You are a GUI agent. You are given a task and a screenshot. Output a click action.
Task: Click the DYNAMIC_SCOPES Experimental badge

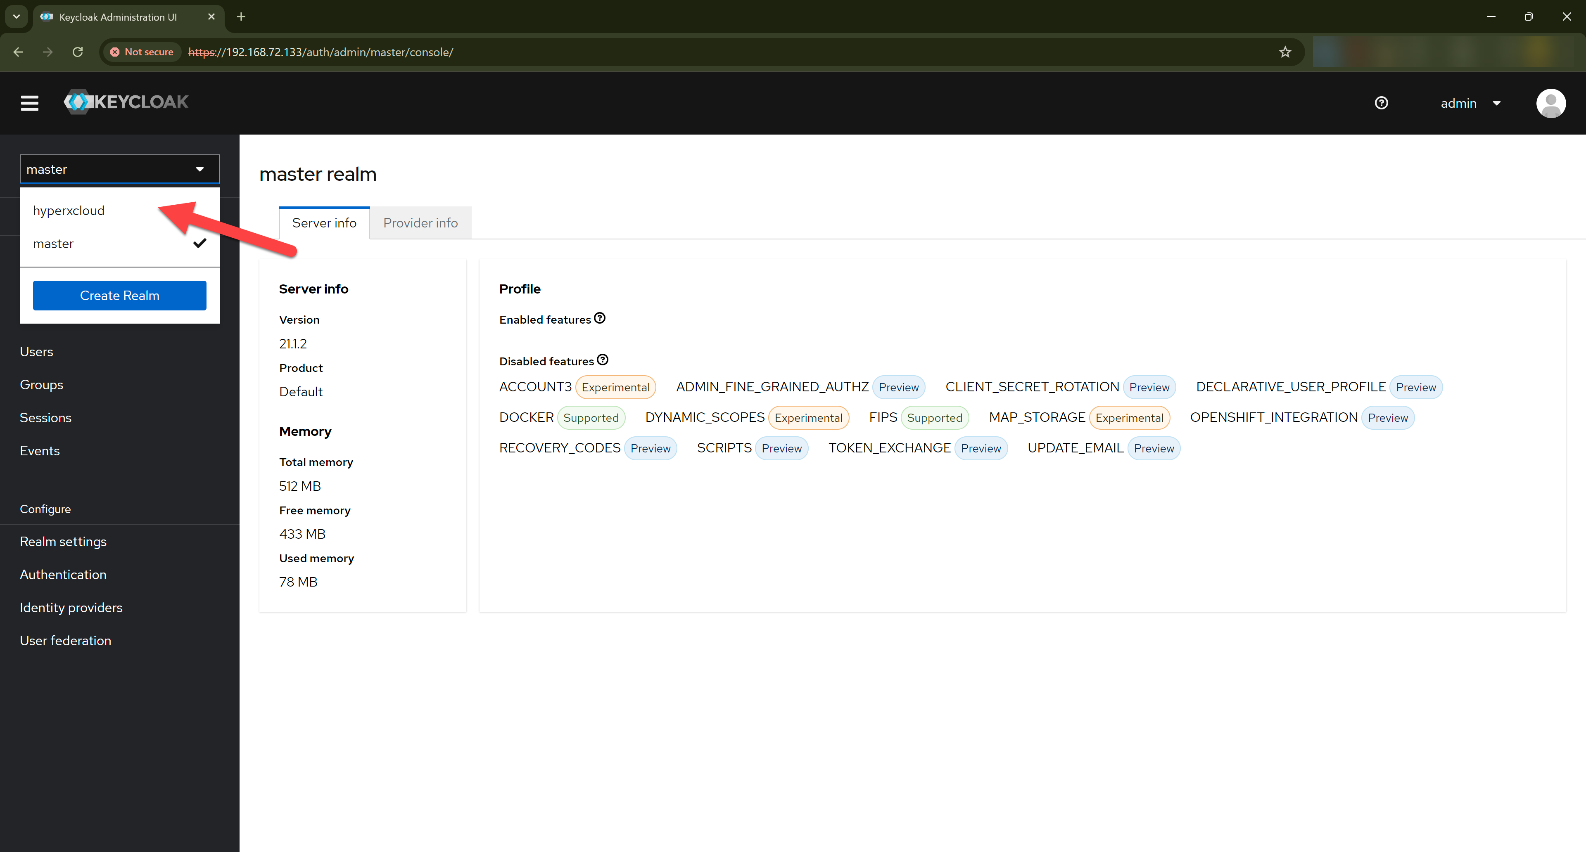tap(809, 418)
